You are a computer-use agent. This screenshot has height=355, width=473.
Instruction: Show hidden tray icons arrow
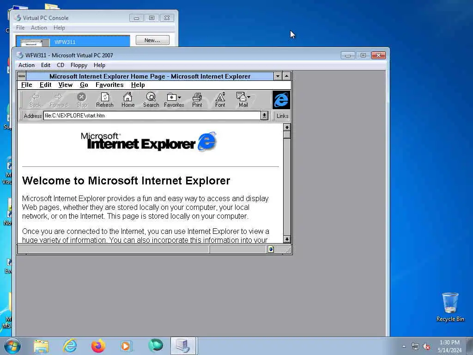coord(404,347)
